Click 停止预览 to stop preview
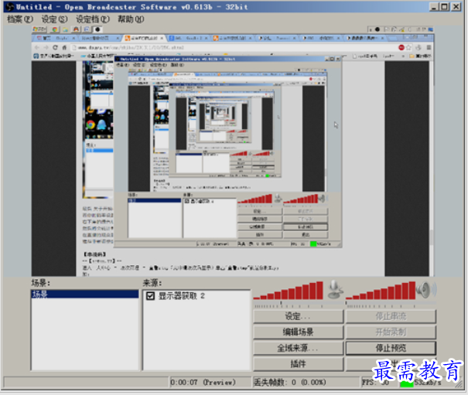The width and height of the screenshot is (468, 395). pos(391,348)
